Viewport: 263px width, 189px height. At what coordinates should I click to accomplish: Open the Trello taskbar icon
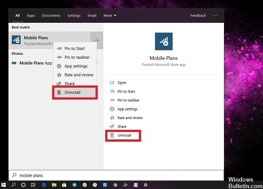105,185
